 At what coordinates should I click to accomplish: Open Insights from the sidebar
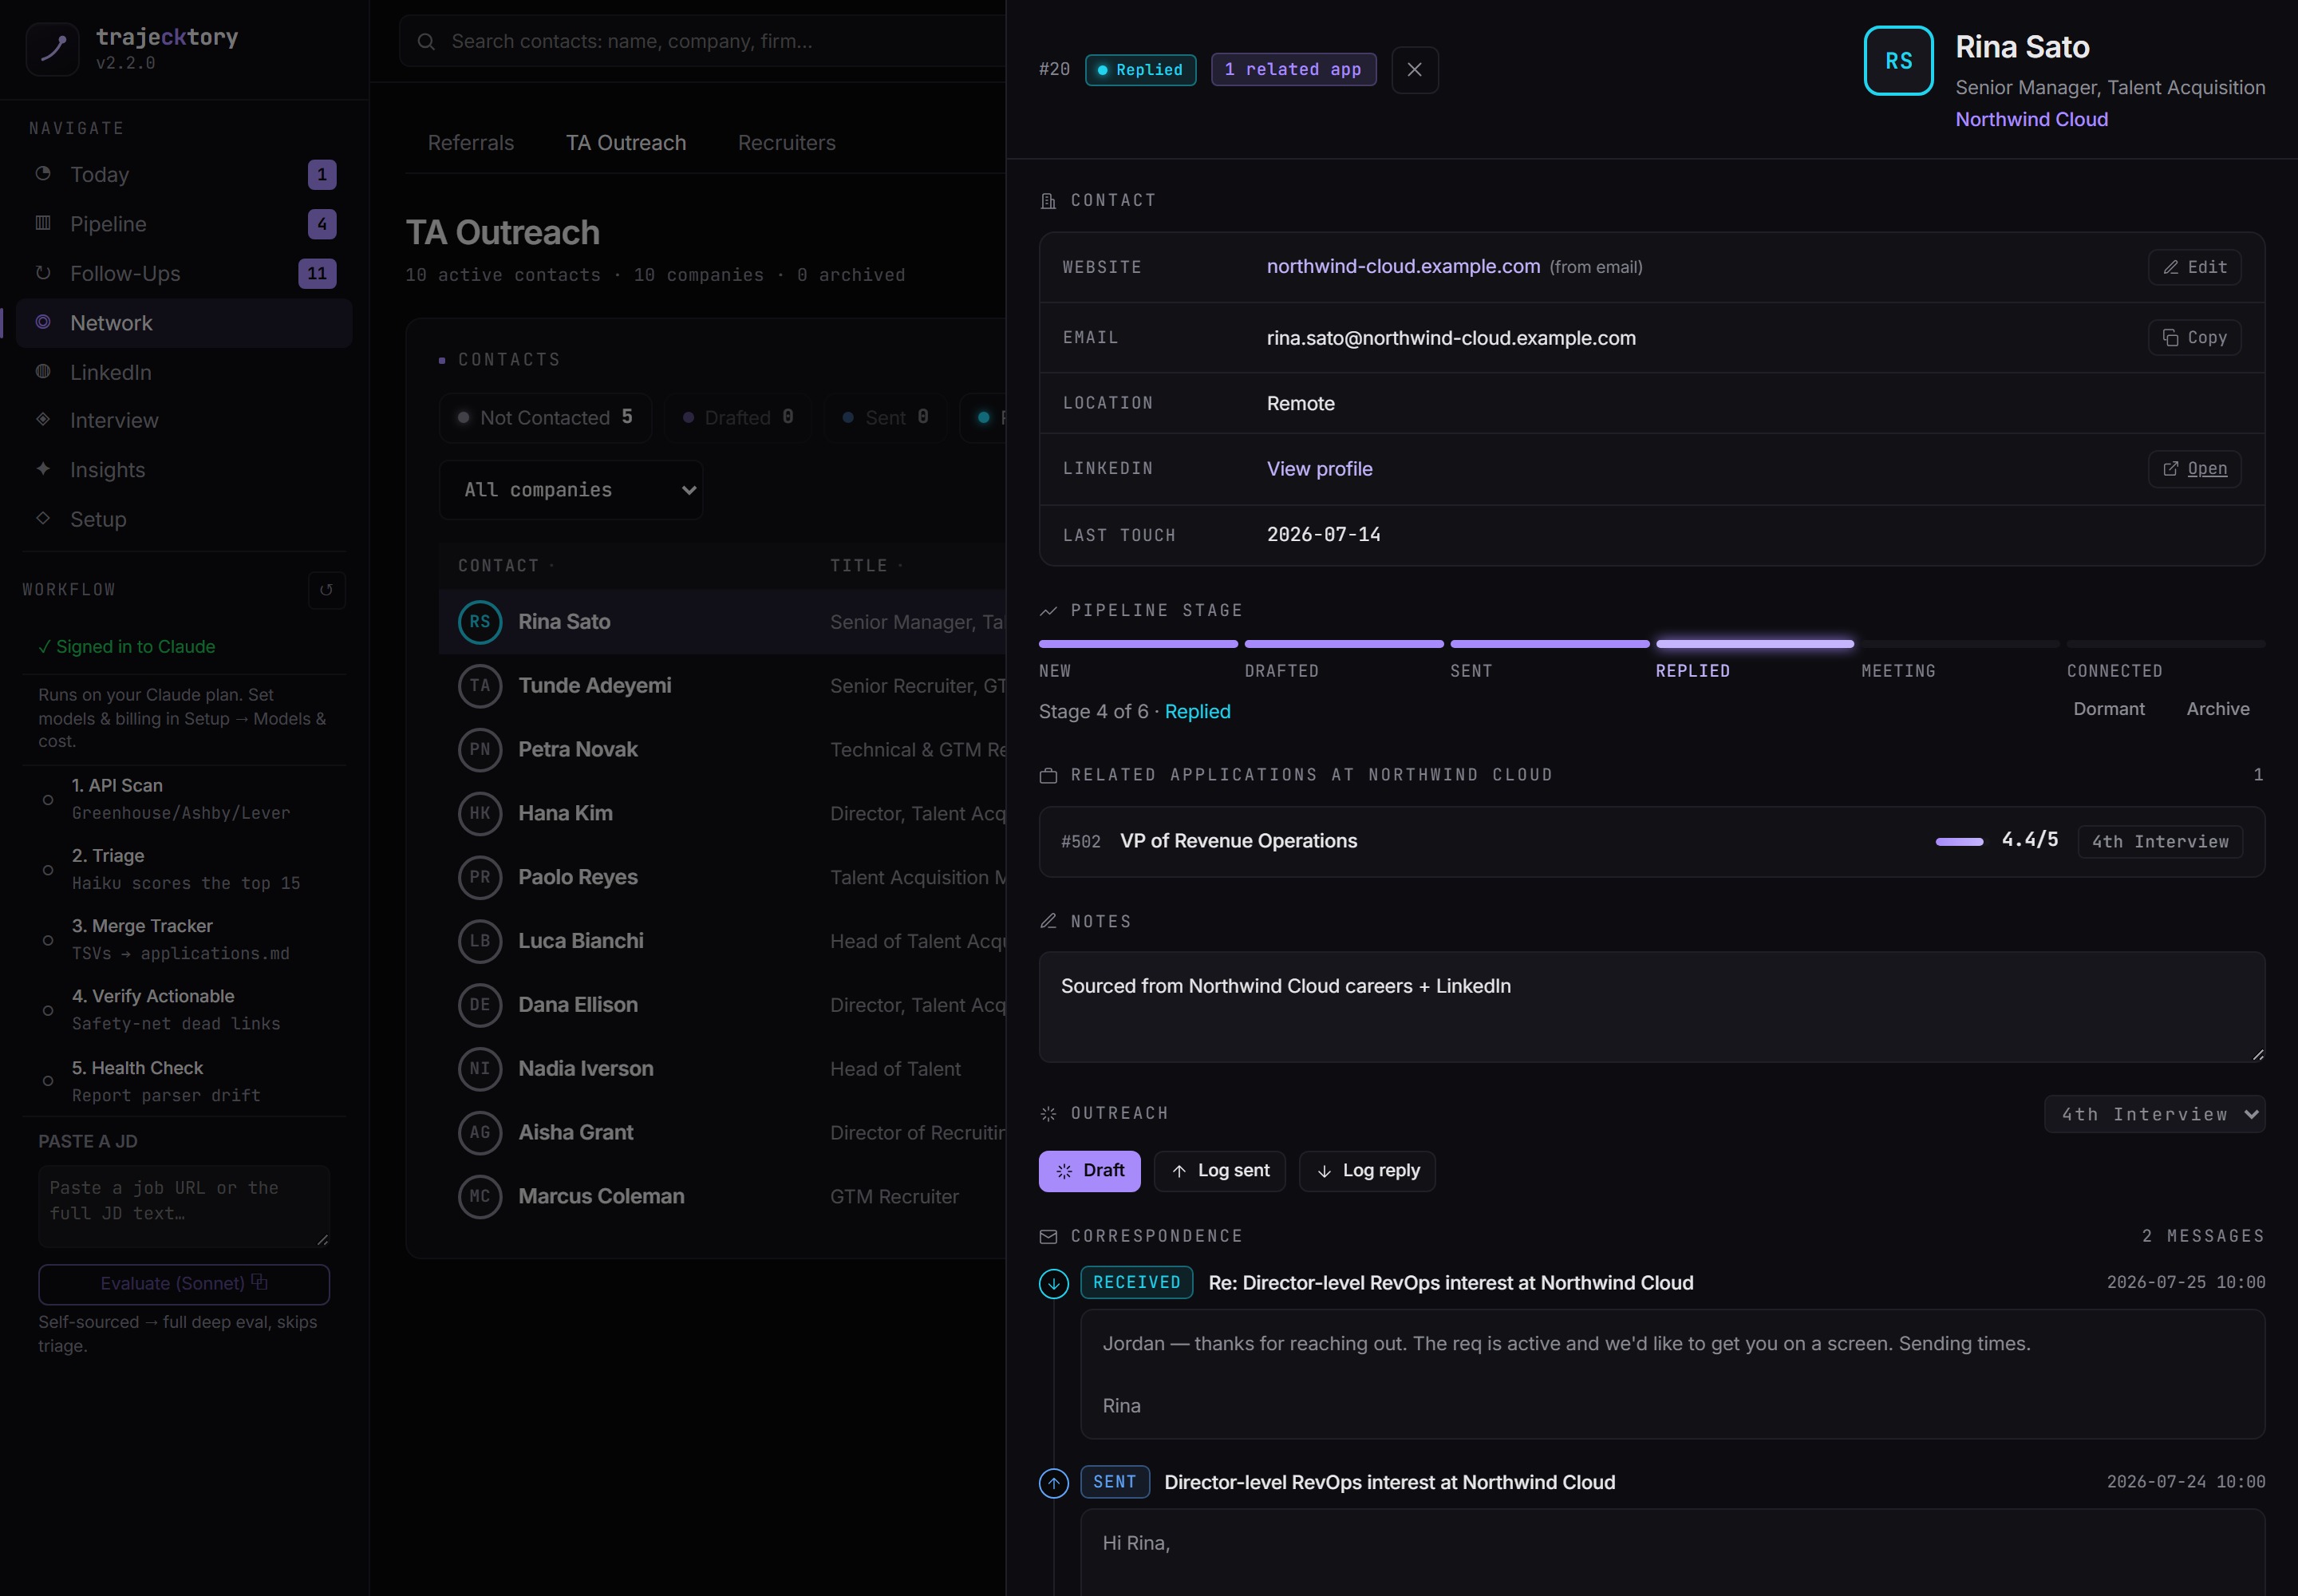[184, 470]
